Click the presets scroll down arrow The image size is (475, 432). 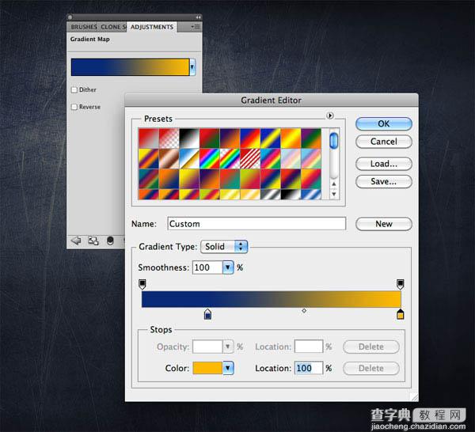(333, 194)
